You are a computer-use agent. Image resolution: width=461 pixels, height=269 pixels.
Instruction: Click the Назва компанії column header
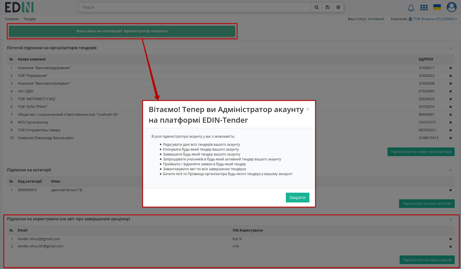click(x=32, y=59)
